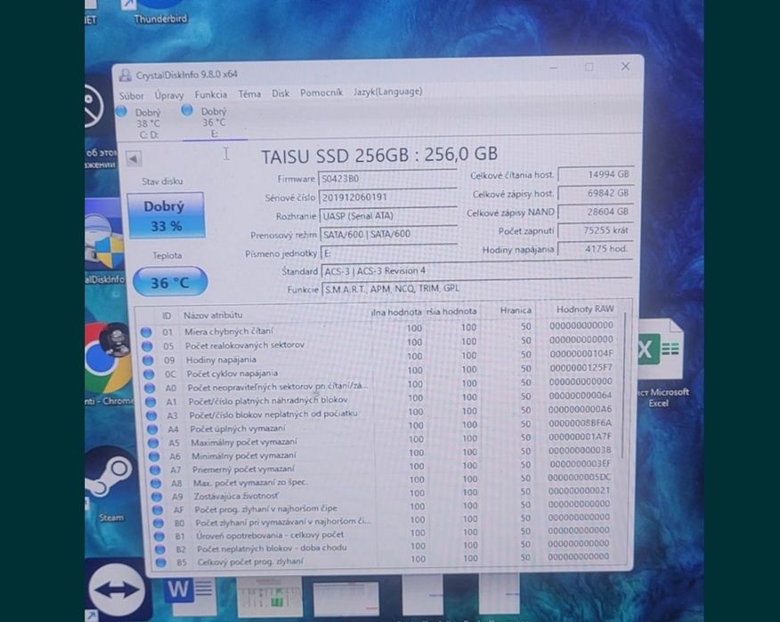Select the Počet cyklov napájania row text
Image resolution: width=780 pixels, height=622 pixels.
[x=232, y=374]
